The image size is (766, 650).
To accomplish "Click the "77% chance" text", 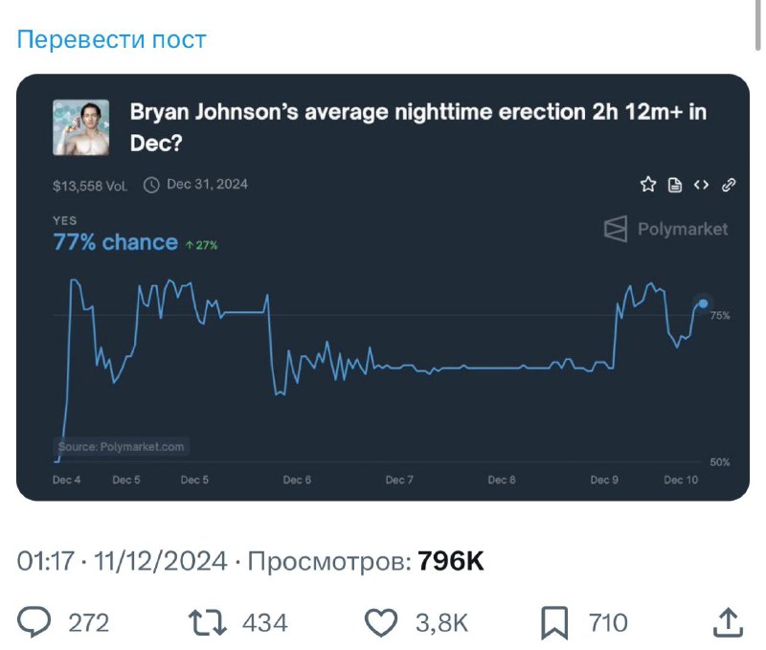I will pyautogui.click(x=115, y=242).
